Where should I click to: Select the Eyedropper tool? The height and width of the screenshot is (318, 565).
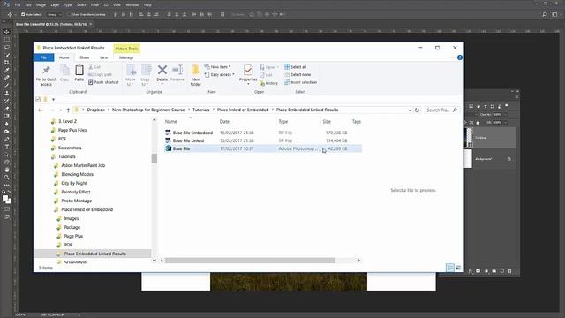[x=6, y=70]
